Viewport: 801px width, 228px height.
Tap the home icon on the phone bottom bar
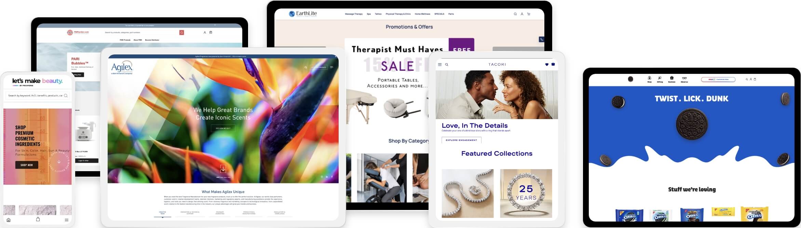(9, 220)
